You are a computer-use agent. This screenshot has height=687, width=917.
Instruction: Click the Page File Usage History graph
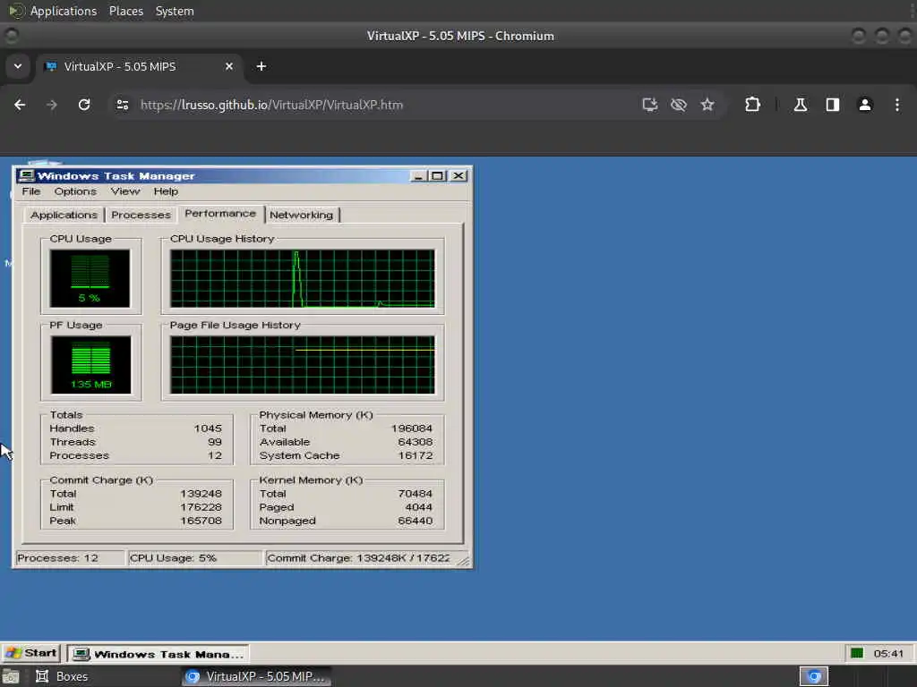[302, 365]
